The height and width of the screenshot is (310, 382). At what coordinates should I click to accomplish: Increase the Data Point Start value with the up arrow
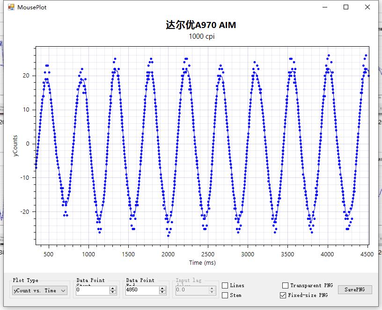[113, 289]
